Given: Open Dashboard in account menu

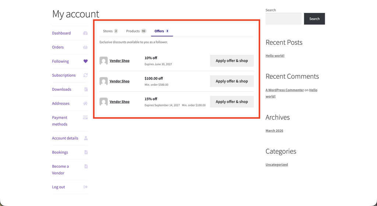Looking at the screenshot, I should (x=61, y=33).
